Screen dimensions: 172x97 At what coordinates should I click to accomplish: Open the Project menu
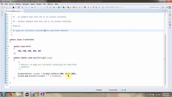tap(39, 4)
